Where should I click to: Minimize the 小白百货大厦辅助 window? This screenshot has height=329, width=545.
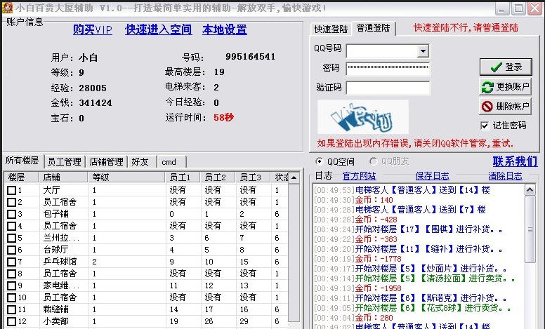point(501,8)
